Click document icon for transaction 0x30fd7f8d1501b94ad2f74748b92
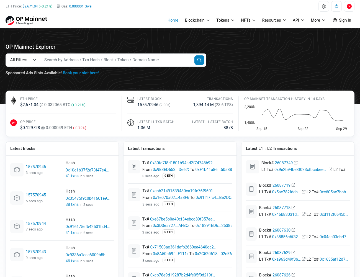 (134, 167)
